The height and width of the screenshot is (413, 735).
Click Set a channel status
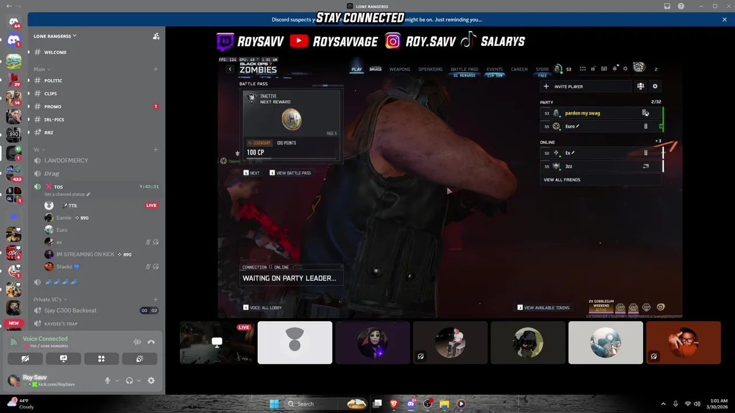(x=67, y=194)
